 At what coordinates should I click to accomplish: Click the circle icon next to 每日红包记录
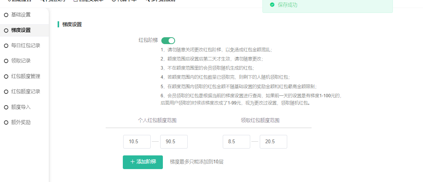point(6,46)
